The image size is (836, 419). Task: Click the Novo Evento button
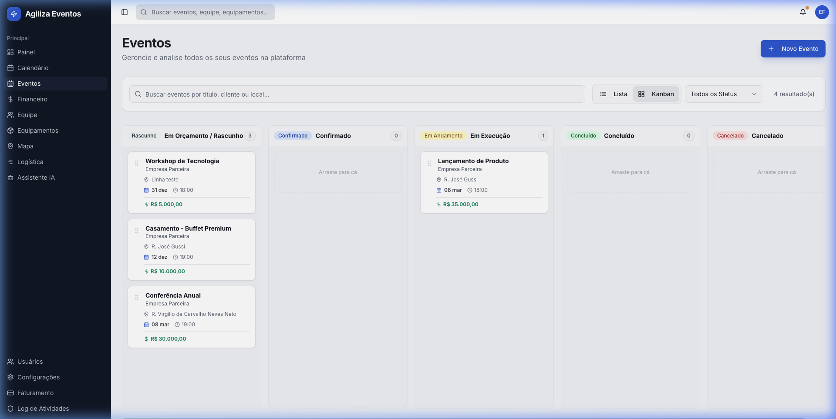point(792,49)
